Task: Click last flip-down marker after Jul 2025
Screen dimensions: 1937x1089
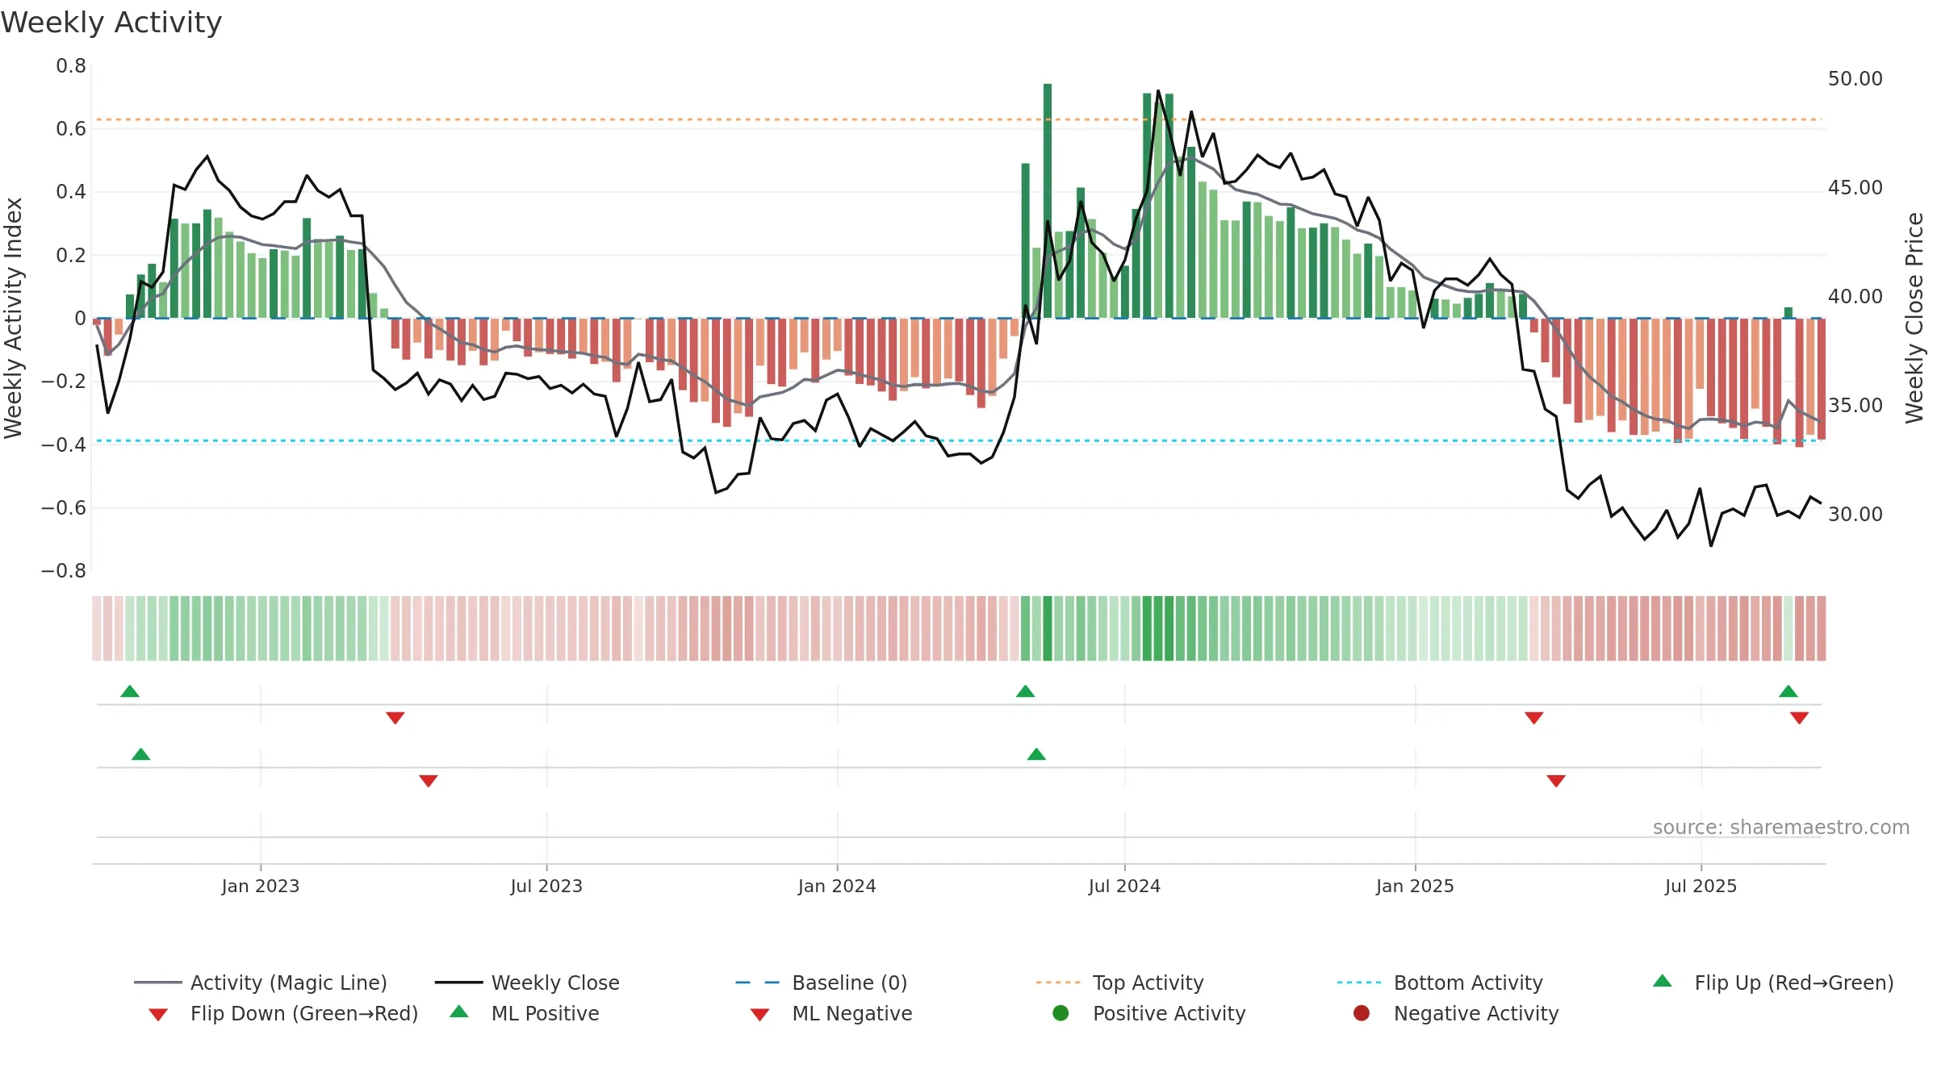Action: (1799, 718)
